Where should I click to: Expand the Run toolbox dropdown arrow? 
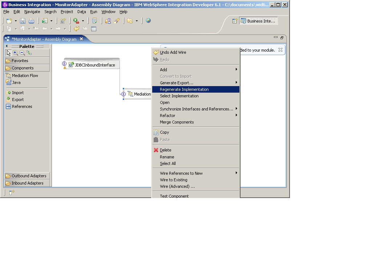tap(83, 21)
